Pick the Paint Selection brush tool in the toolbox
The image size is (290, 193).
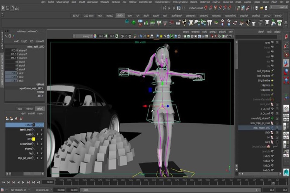[x=286, y=54]
